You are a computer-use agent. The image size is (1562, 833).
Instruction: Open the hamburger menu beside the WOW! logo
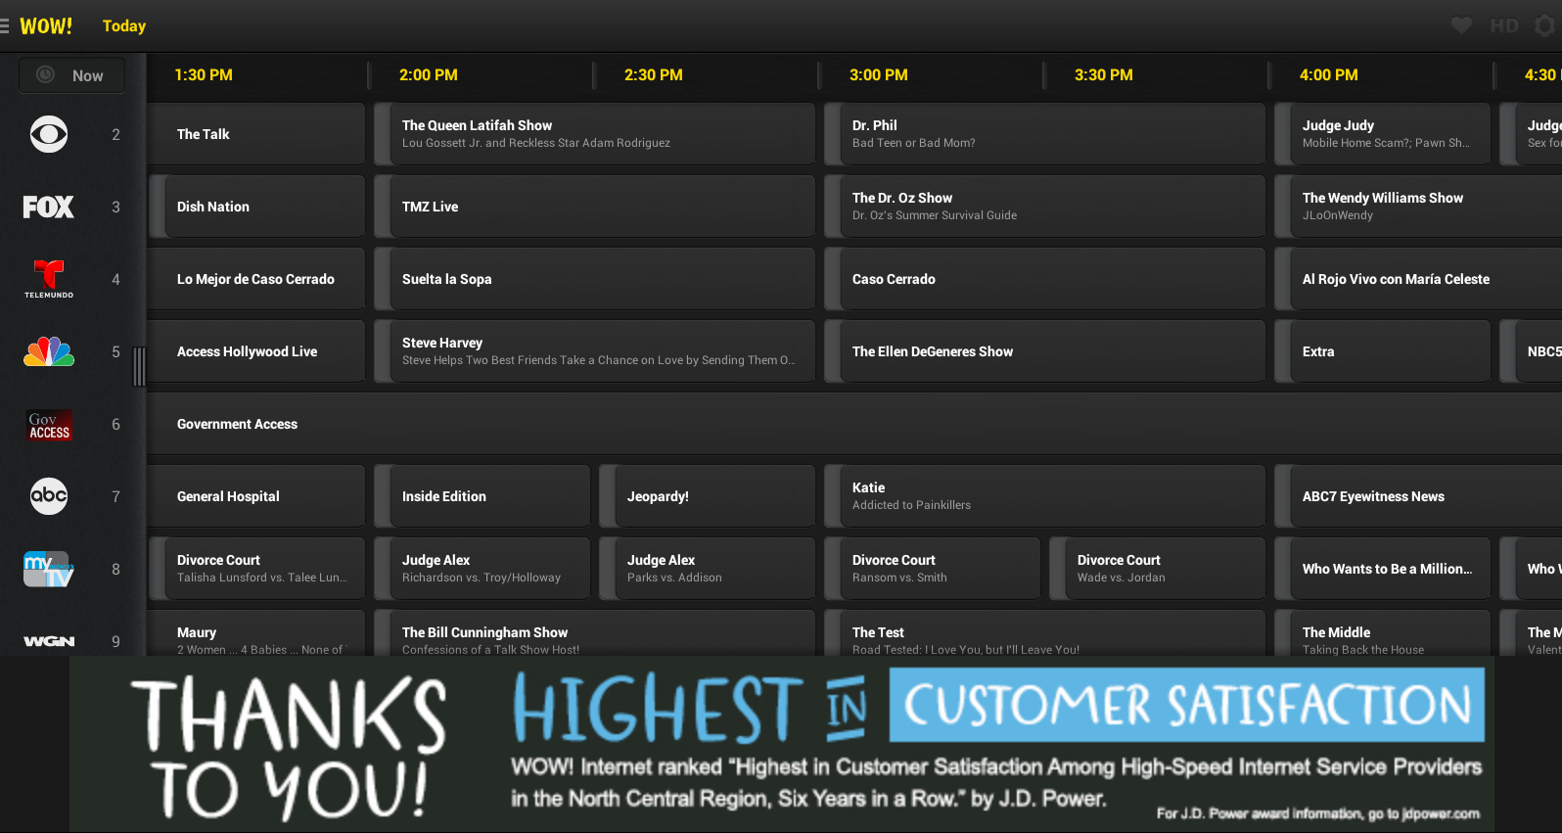pyautogui.click(x=5, y=26)
